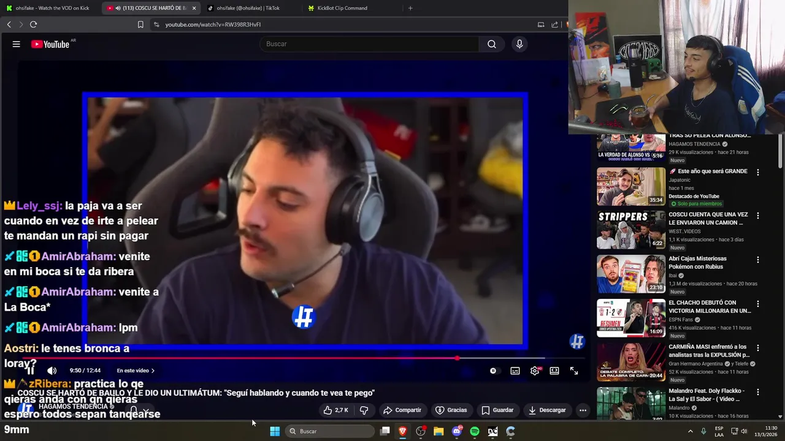This screenshot has height=441, width=785.
Task: Open options menu for EL CHACHO DEBUTÓ video
Action: coord(758,304)
